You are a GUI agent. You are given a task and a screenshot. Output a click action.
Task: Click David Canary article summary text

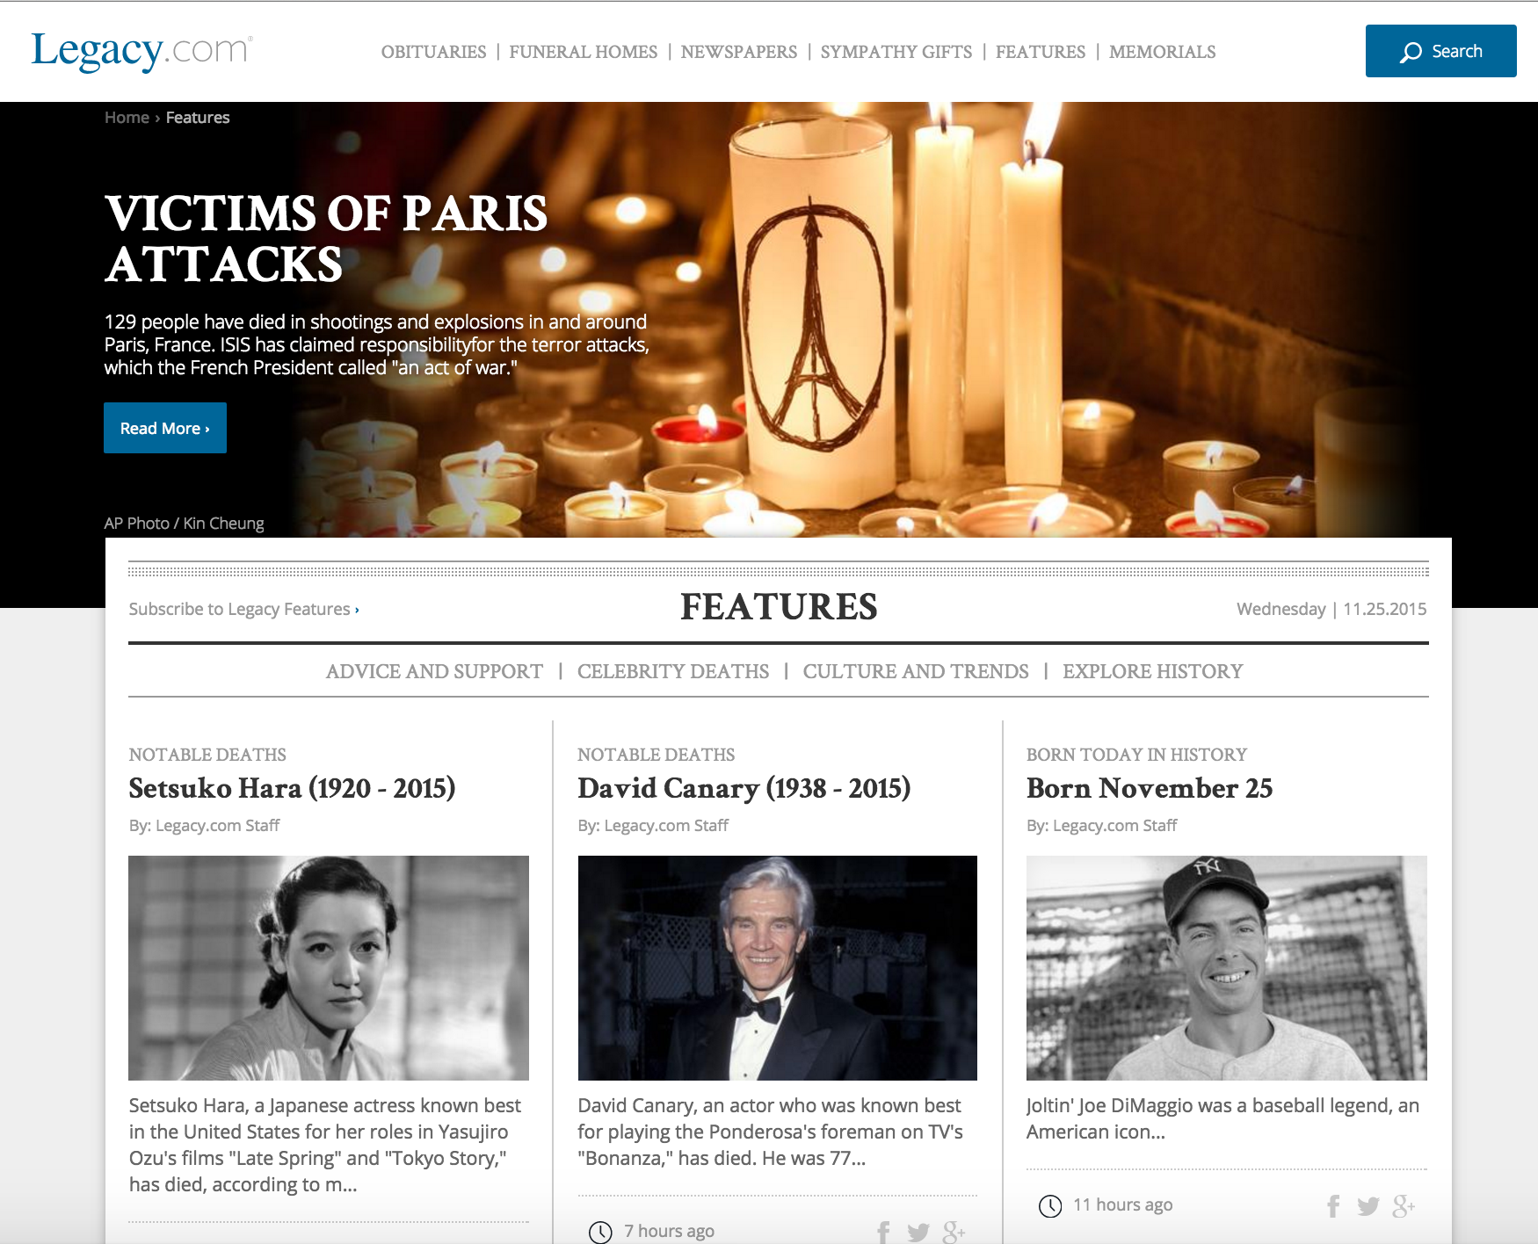(771, 1132)
